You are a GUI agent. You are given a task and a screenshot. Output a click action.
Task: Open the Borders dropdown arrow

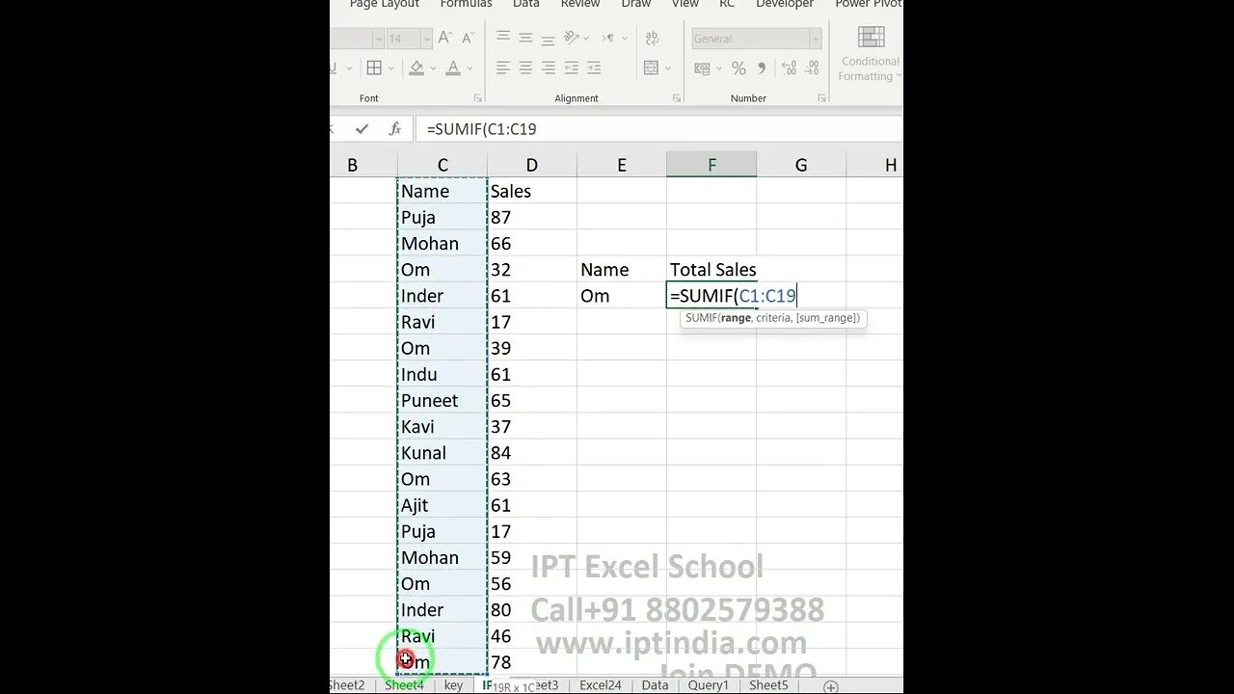point(390,67)
